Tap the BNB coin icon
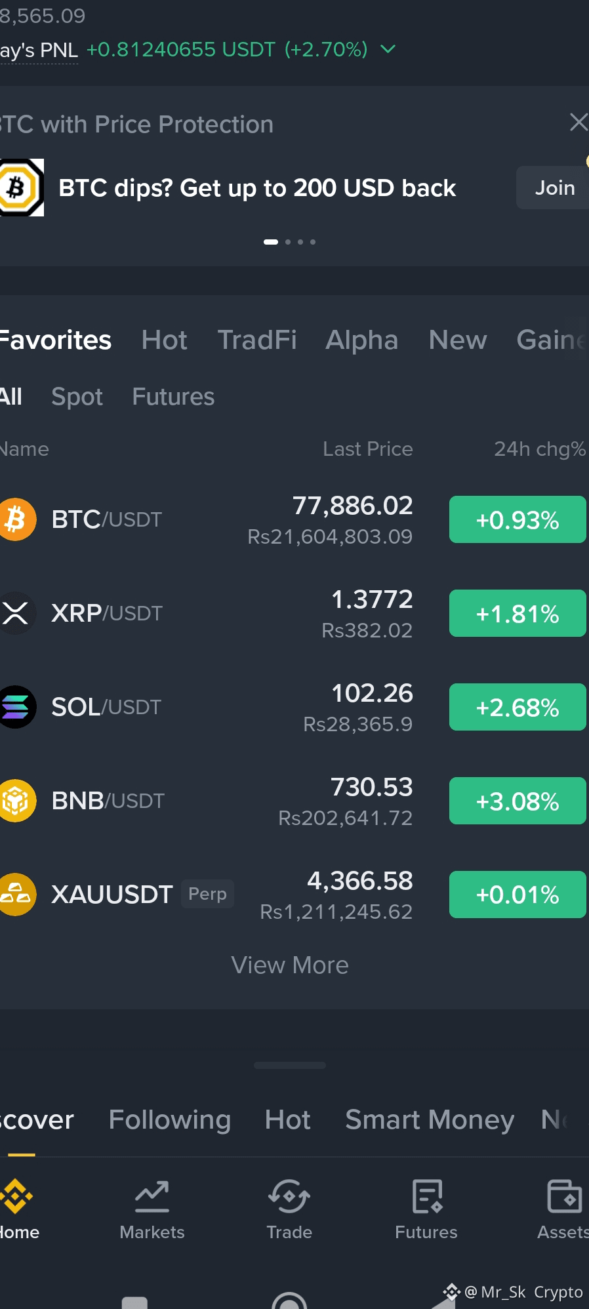This screenshot has width=589, height=1309. (x=16, y=801)
